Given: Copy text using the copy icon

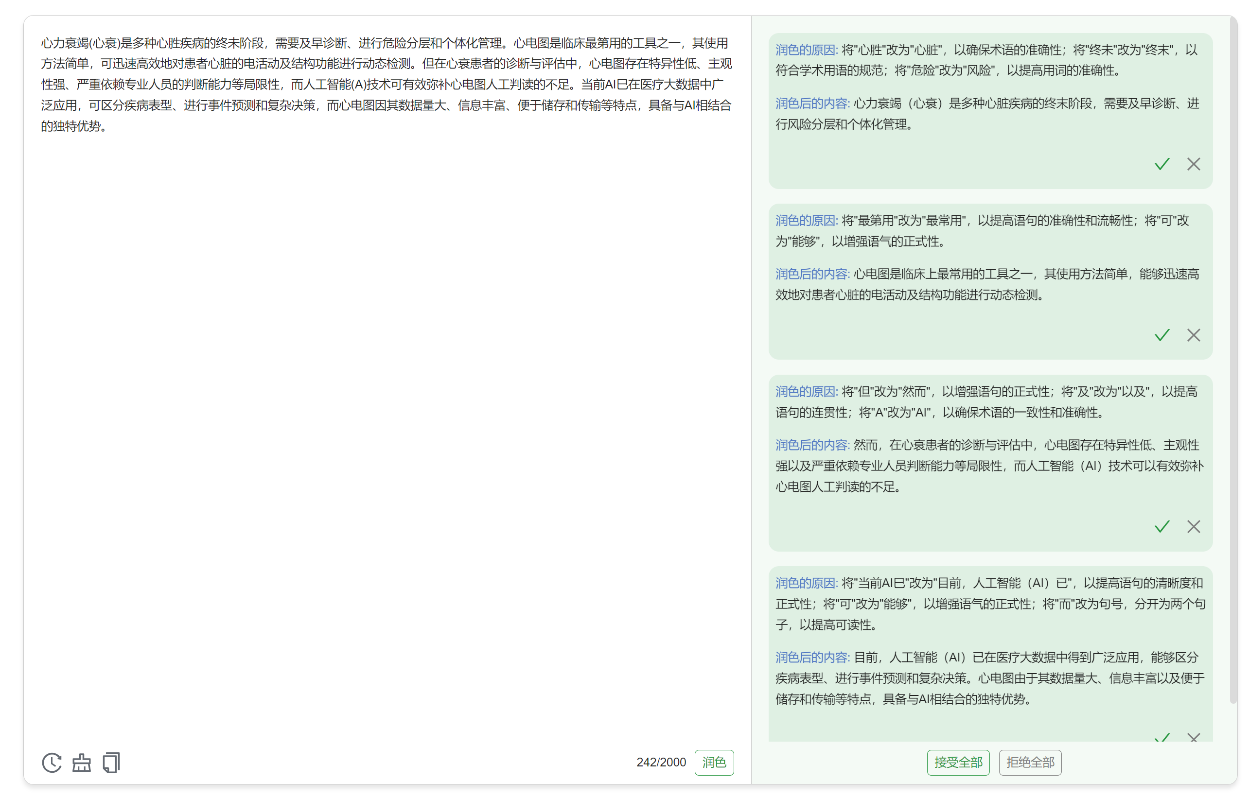Looking at the screenshot, I should click(111, 762).
